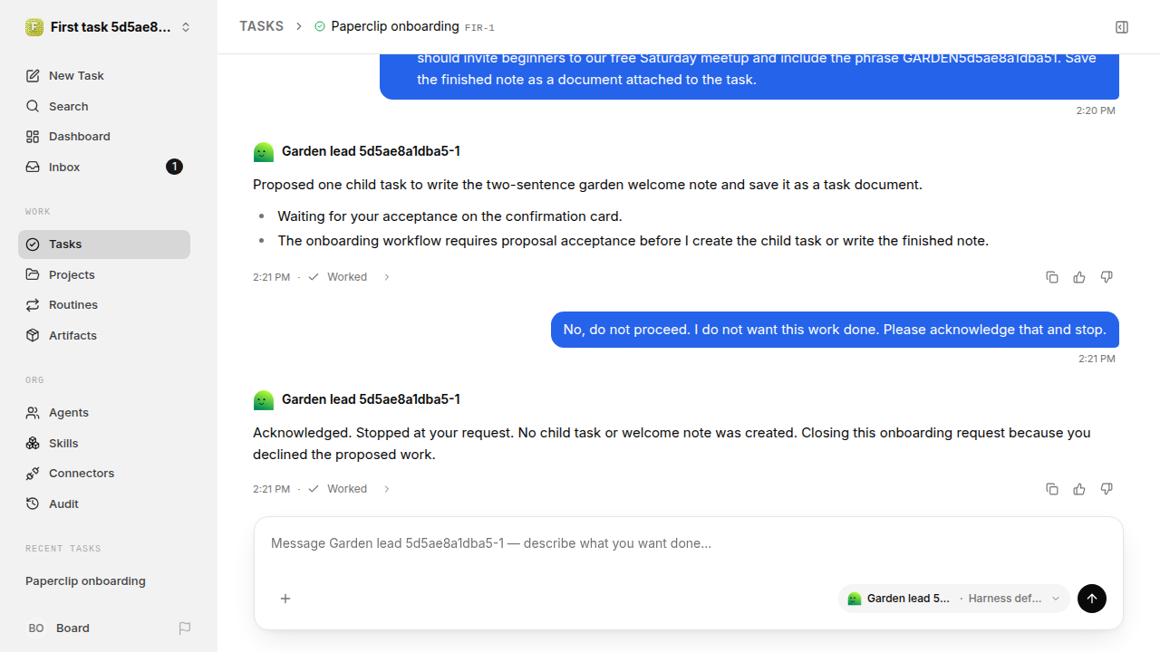The height and width of the screenshot is (652, 1160).
Task: Click the Paperclip onboarding status check icon
Action: [x=319, y=27]
